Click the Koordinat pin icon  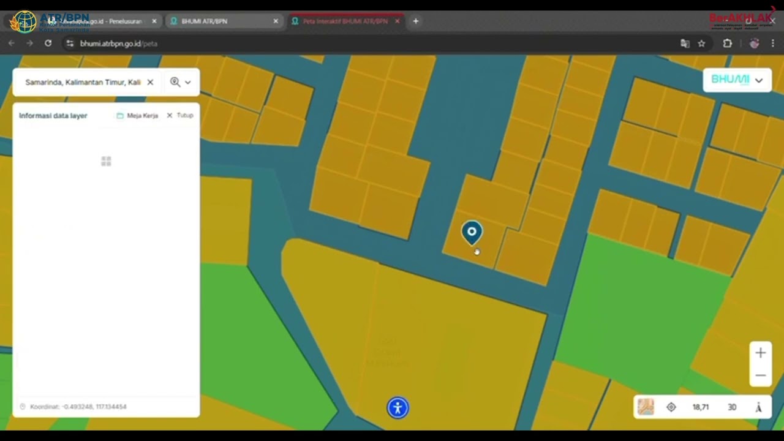(x=23, y=407)
